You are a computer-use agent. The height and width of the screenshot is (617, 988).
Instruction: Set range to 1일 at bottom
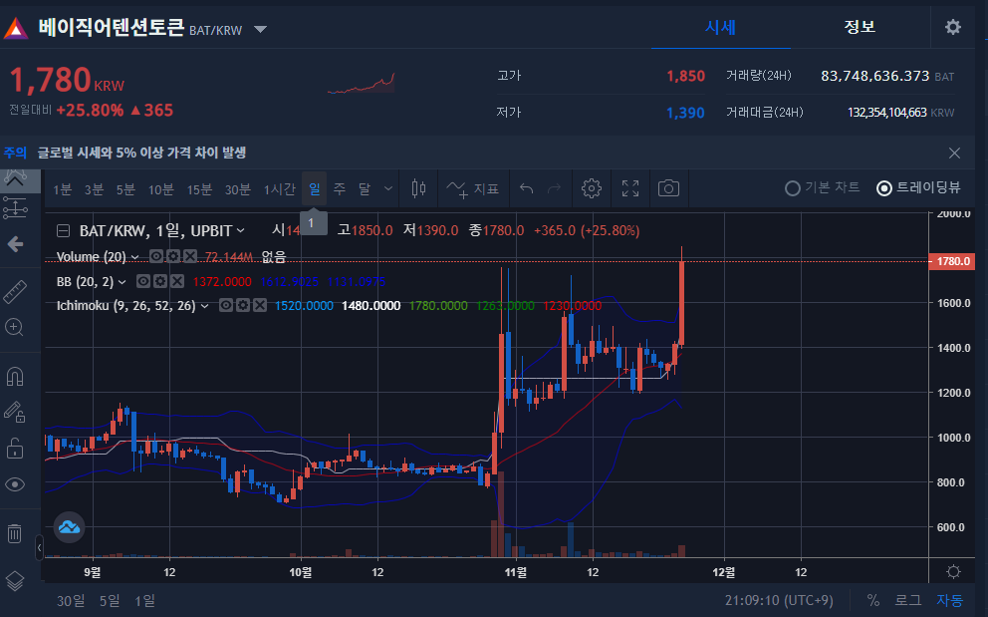[x=145, y=601]
